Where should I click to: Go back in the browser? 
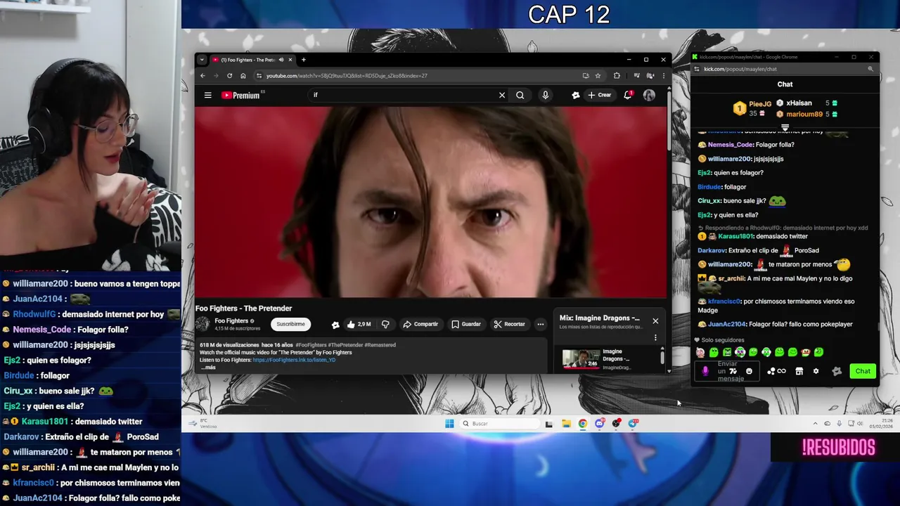tap(202, 76)
